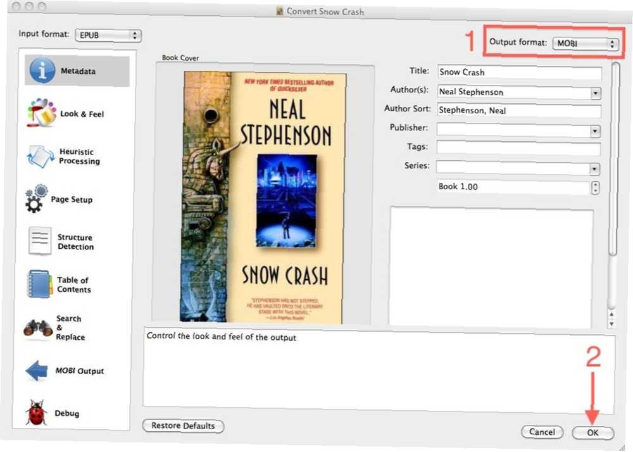Viewport: 633px width, 452px height.
Task: Click the Input format label
Action: [44, 34]
